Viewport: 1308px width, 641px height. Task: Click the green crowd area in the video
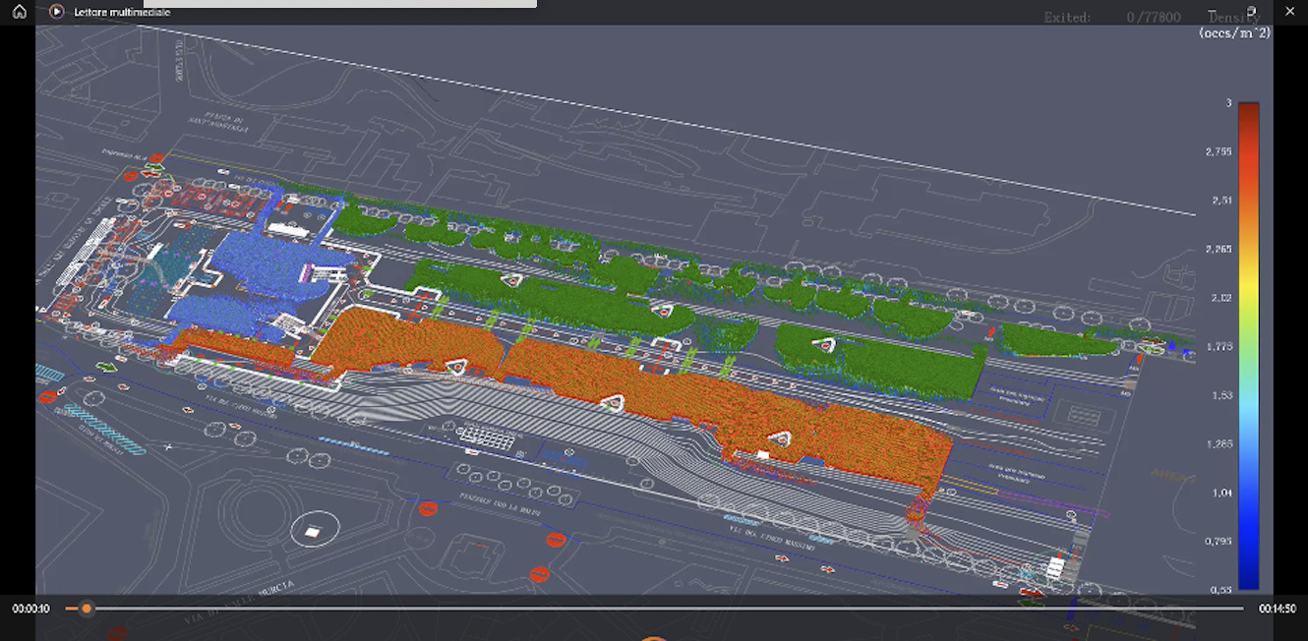click(551, 285)
